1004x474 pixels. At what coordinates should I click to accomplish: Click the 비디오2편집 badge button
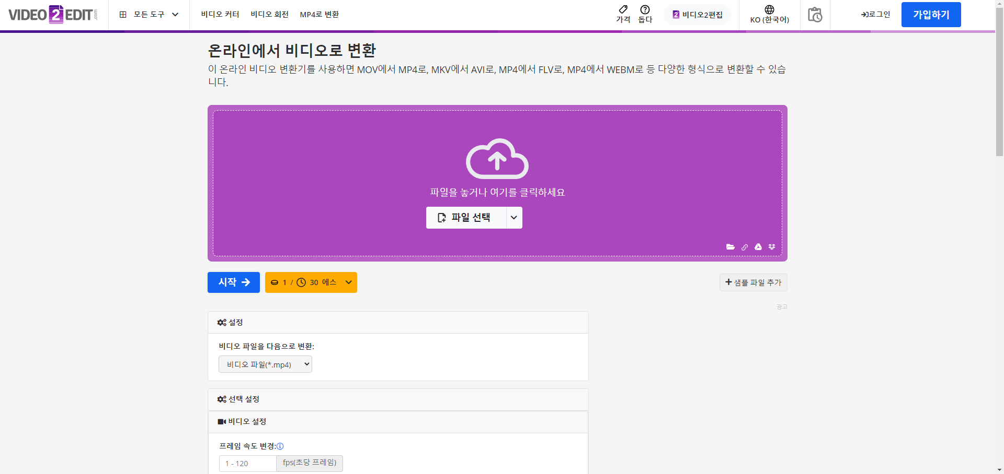(698, 15)
